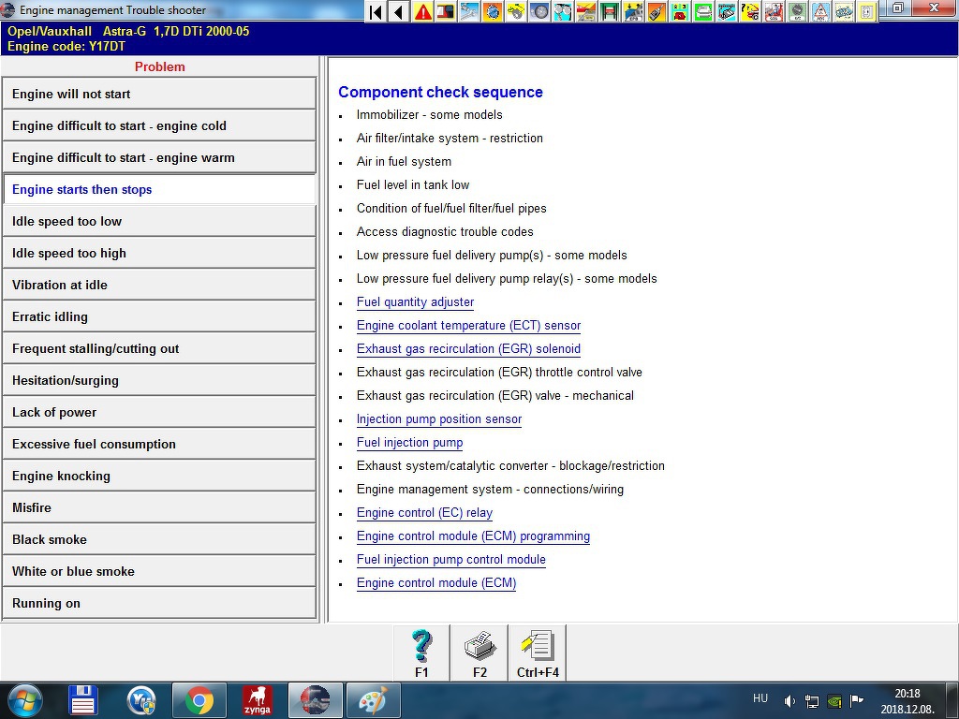Click the yellow question-mark car troubleshooter icon
The width and height of the screenshot is (959, 719).
pyautogui.click(x=749, y=11)
